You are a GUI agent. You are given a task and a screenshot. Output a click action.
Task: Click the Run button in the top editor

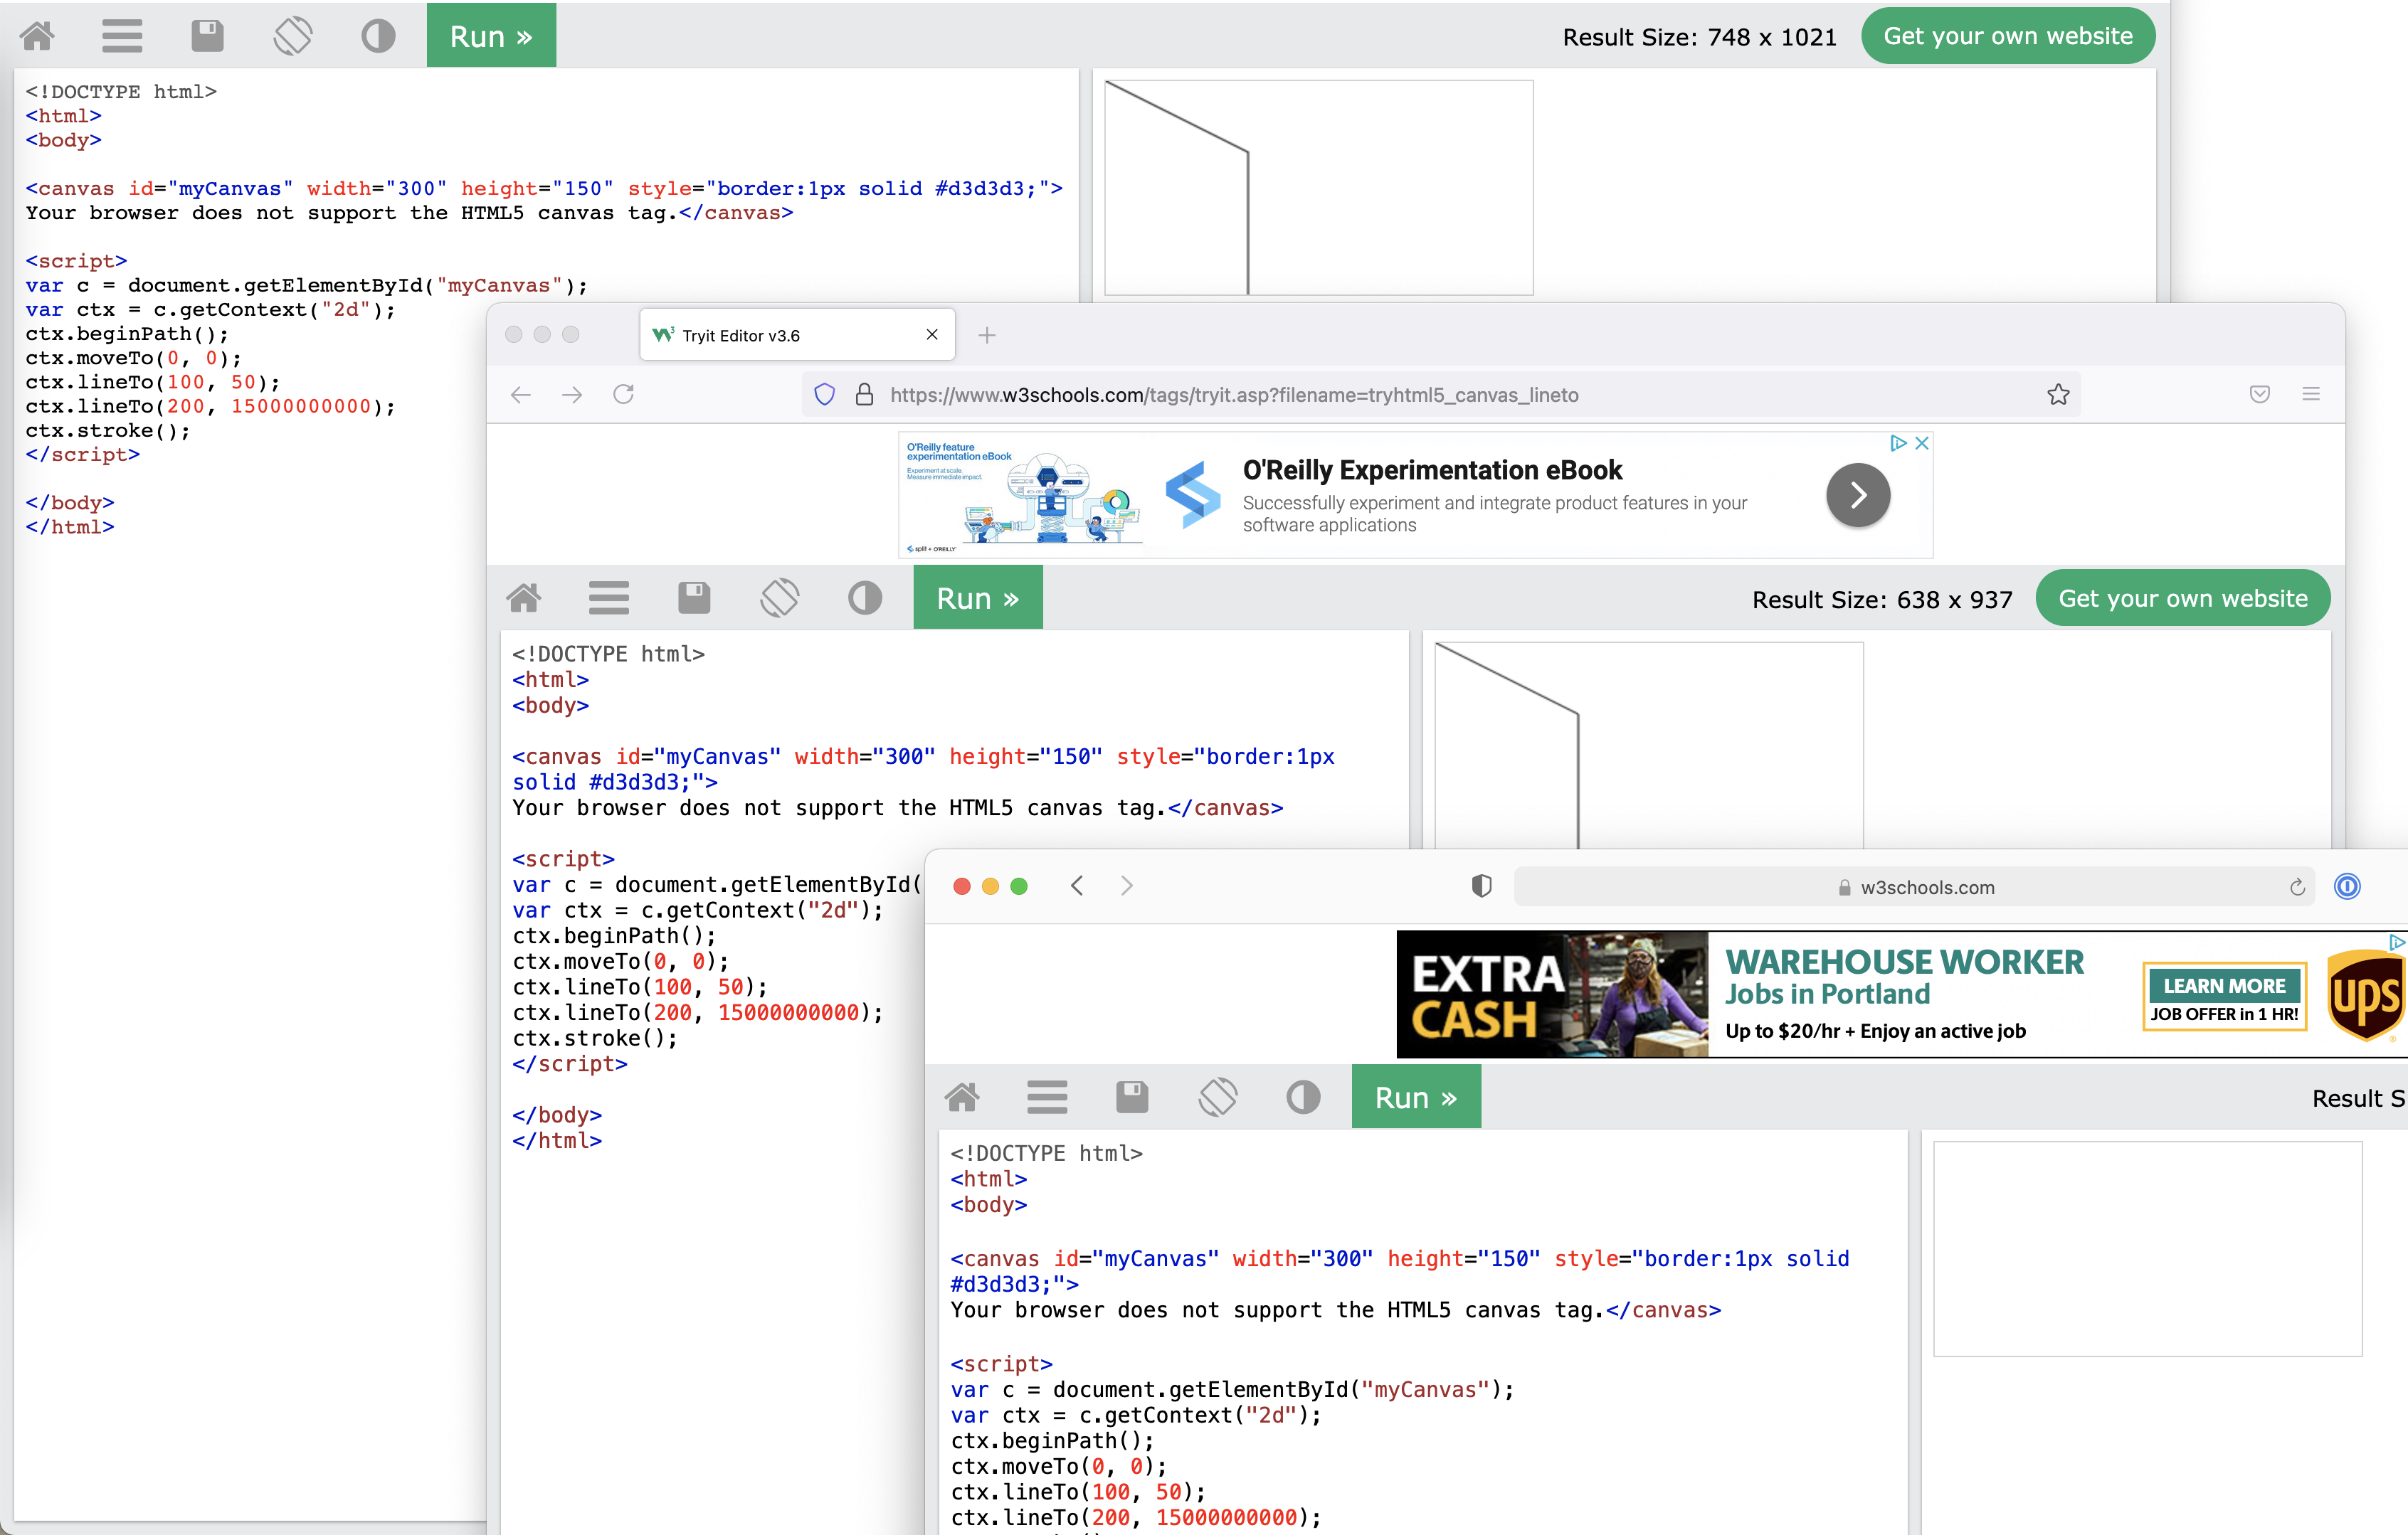point(491,35)
